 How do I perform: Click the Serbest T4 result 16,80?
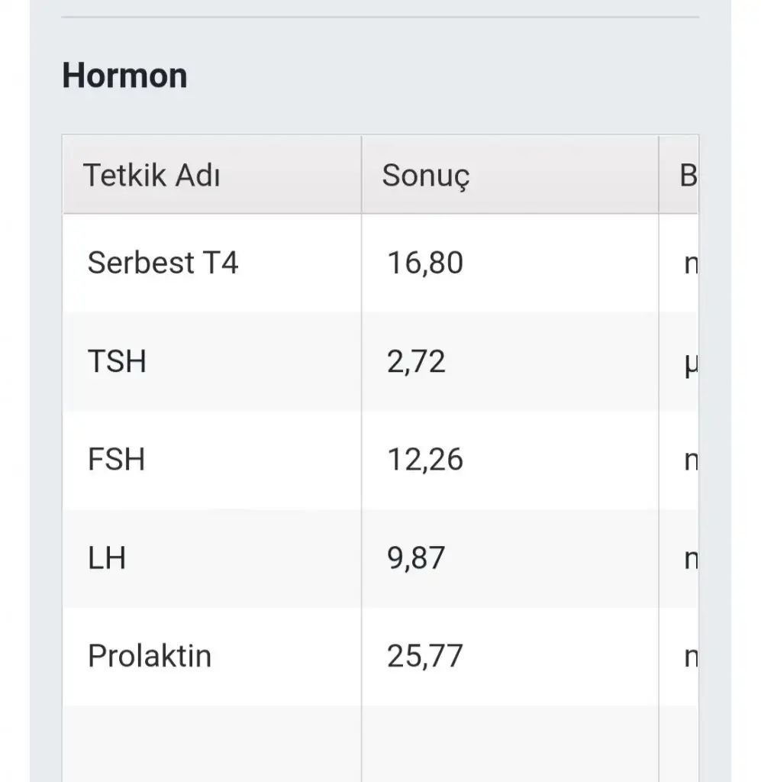tap(425, 263)
